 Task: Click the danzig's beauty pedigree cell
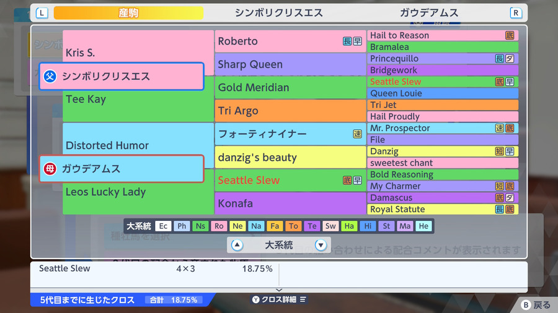(x=290, y=157)
